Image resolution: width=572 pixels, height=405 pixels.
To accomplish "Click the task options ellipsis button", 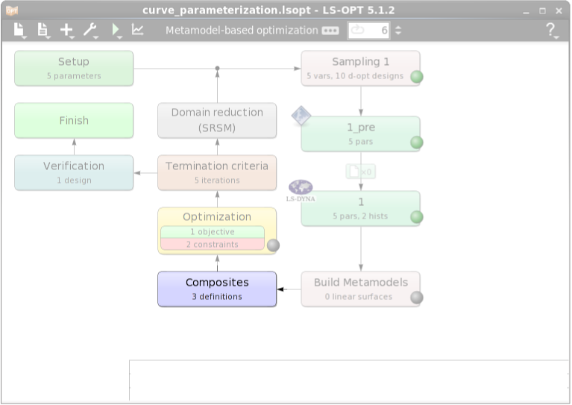I will coord(330,31).
